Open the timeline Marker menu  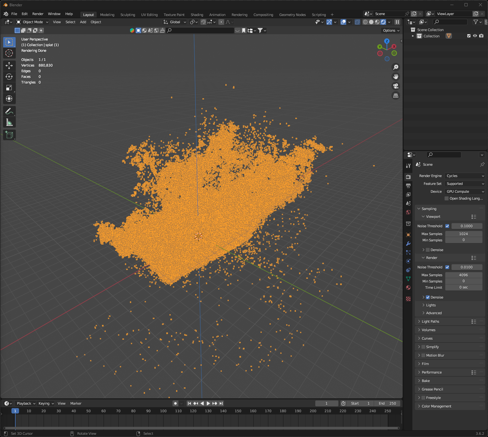coord(76,403)
